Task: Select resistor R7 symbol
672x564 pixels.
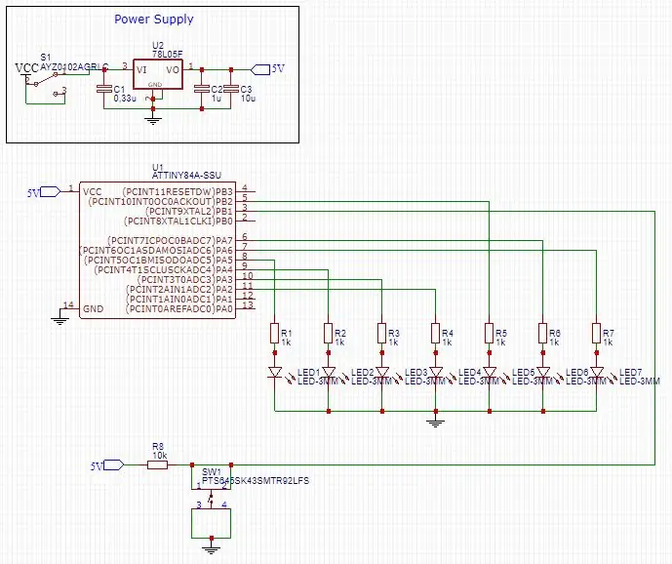Action: coord(596,334)
